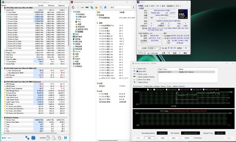Expand the Server node in AIDA64 tree
The image size is (236, 142).
pos(71,39)
